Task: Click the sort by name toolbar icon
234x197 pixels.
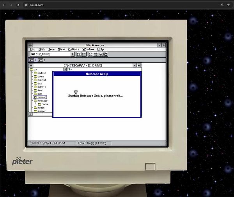Action: (x=90, y=55)
